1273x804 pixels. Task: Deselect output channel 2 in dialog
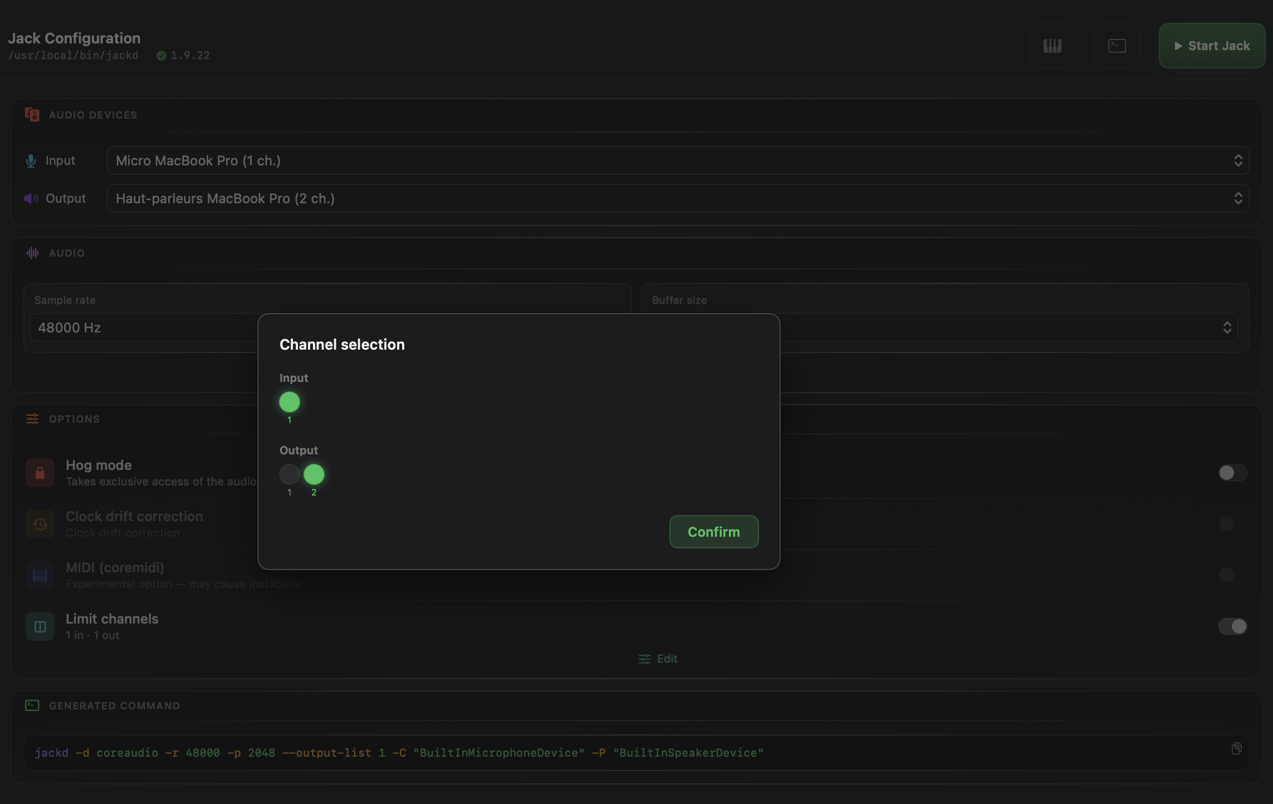[314, 474]
